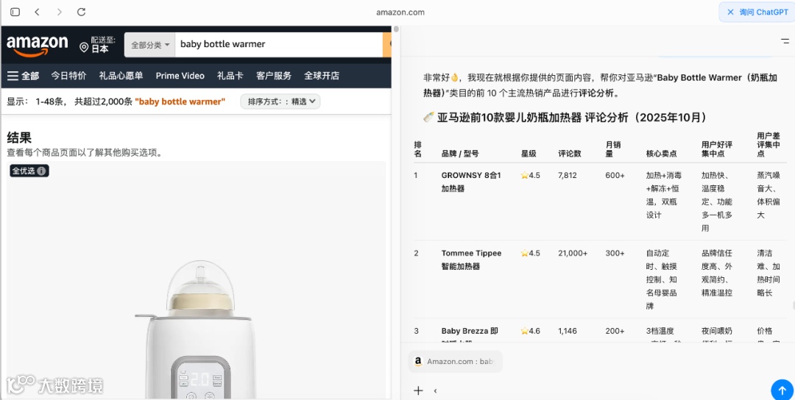Click the small left chevron beside the plus
The width and height of the screenshot is (795, 400).
435,390
